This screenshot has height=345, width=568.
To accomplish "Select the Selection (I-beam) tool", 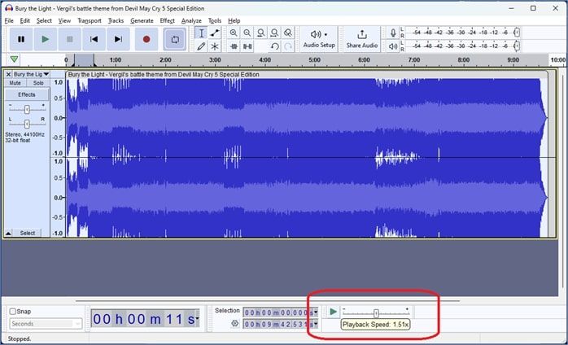I will 201,33.
